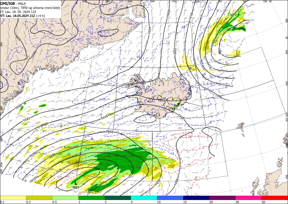Click the 'L' low pressure center marker
The height and width of the screenshot is (204, 288).
pyautogui.click(x=76, y=183)
